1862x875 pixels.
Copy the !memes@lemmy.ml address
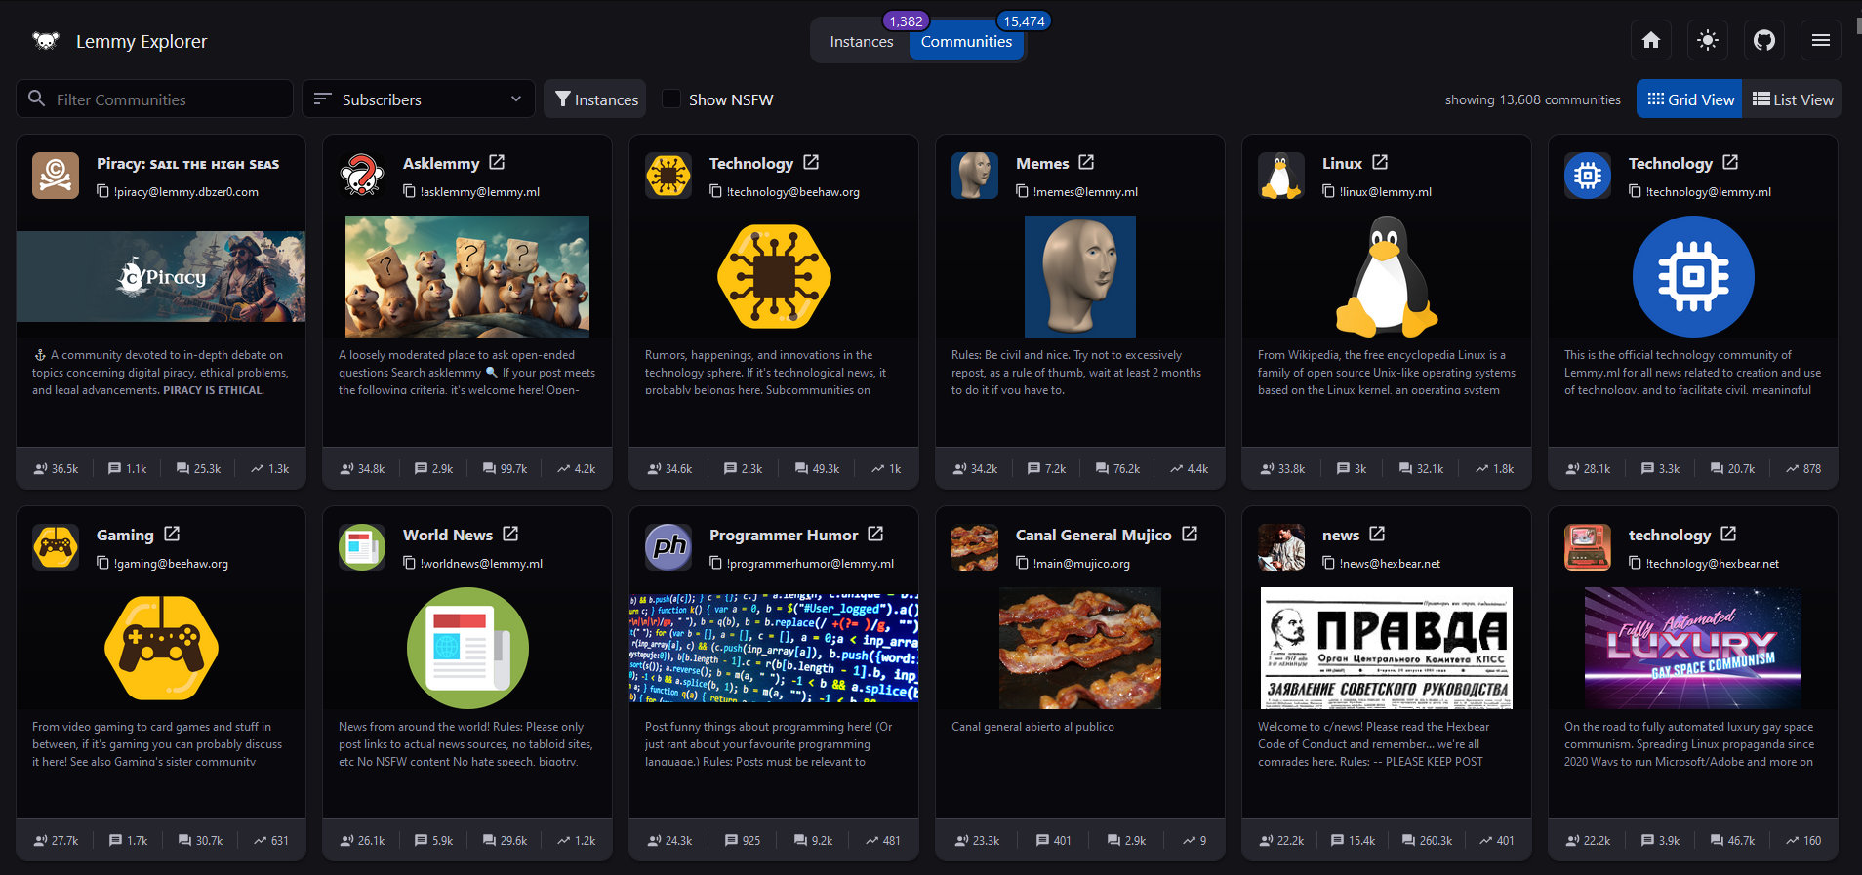coord(1022,191)
